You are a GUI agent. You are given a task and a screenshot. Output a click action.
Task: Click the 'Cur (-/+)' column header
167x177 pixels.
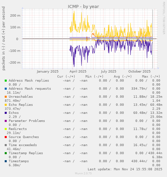click(x=66, y=77)
